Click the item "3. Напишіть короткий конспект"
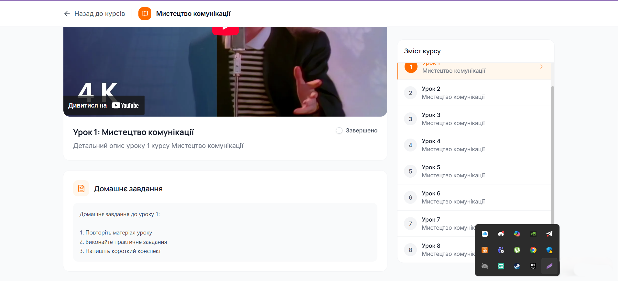The width and height of the screenshot is (618, 281). pyautogui.click(x=120, y=251)
